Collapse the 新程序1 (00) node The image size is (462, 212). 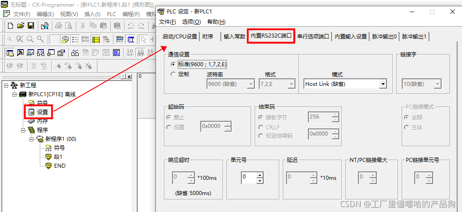click(32, 139)
